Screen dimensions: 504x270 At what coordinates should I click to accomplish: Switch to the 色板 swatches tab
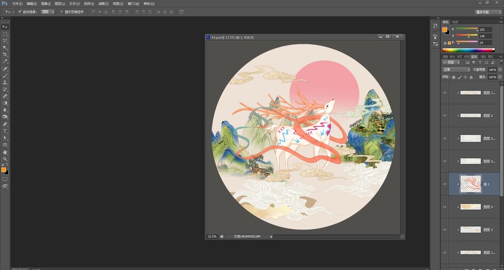coord(455,22)
